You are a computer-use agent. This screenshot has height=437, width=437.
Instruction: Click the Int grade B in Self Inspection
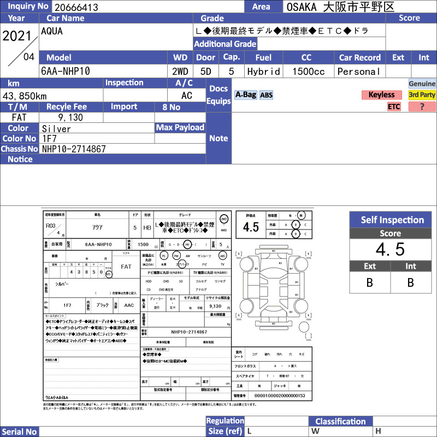[411, 282]
